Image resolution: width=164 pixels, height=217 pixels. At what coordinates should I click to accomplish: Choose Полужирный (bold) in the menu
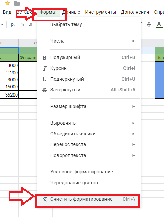pyautogui.click(x=89, y=57)
